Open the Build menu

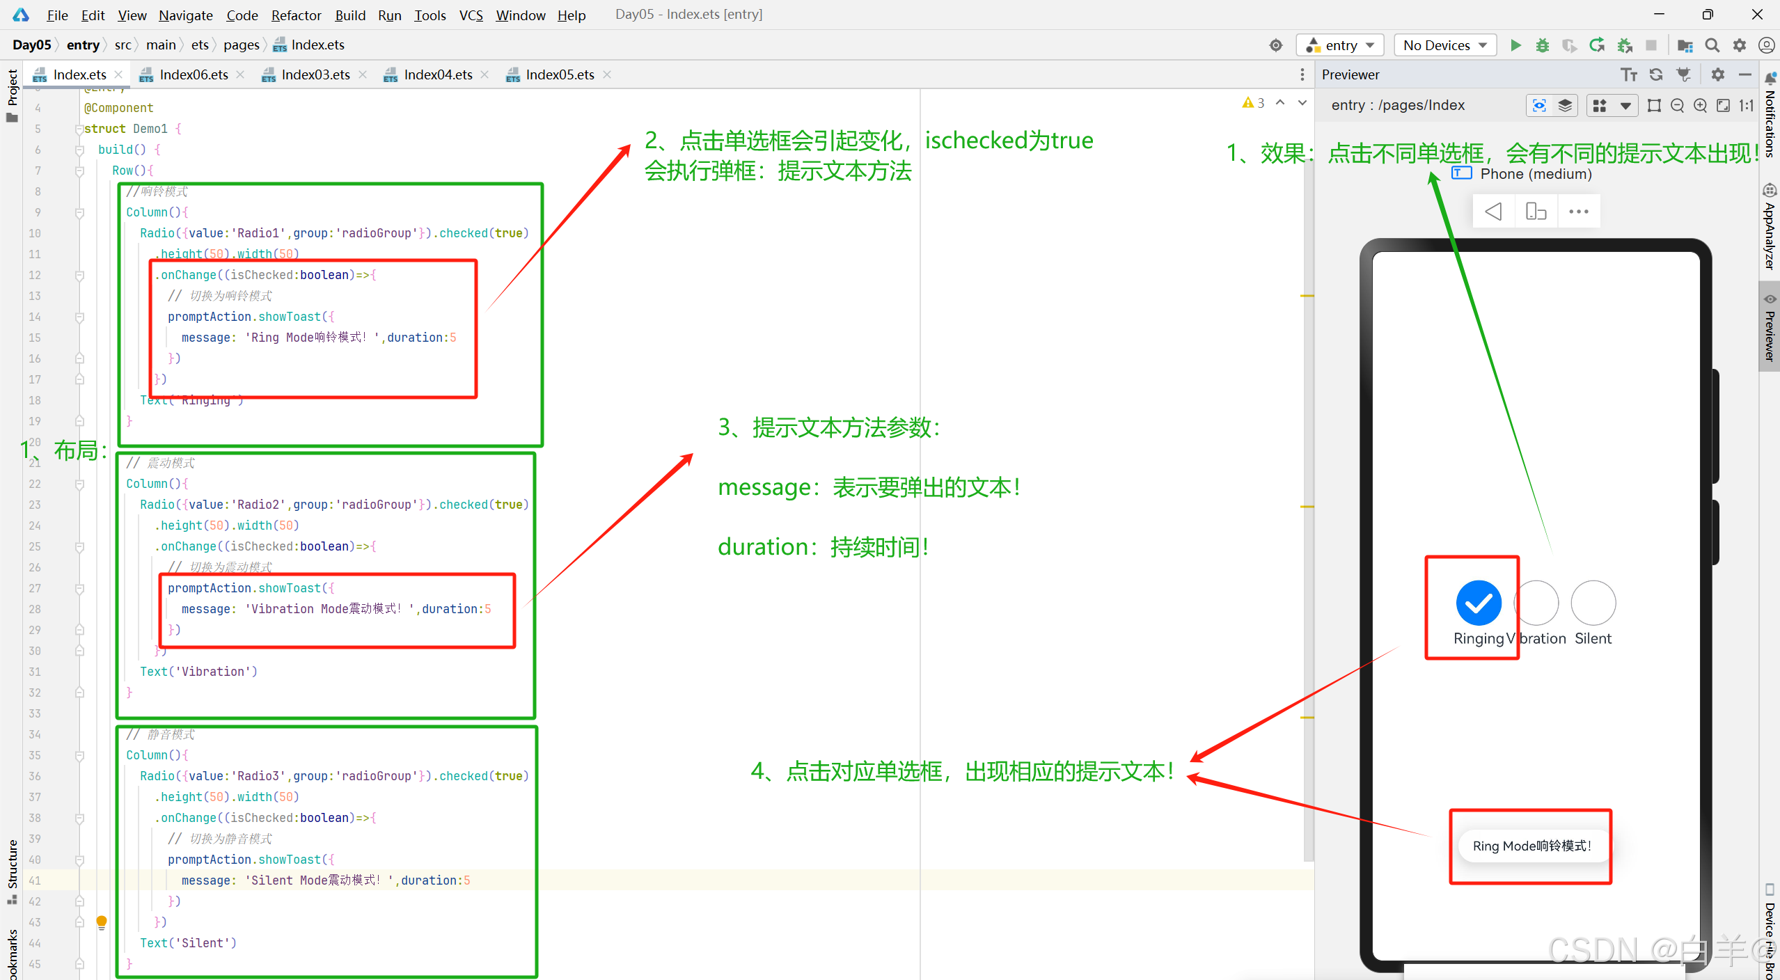350,15
